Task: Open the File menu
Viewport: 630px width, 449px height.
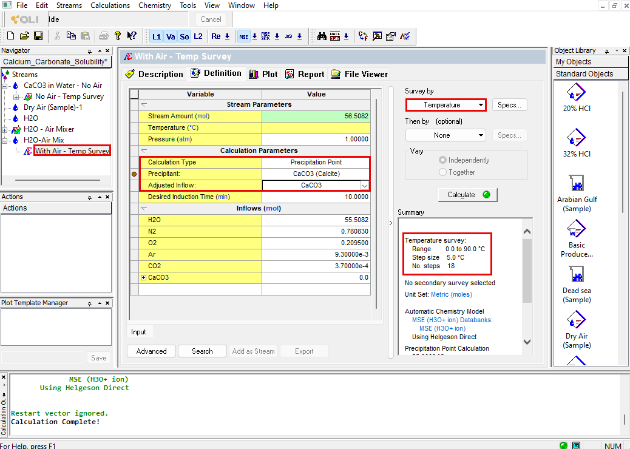Action: coord(22,5)
